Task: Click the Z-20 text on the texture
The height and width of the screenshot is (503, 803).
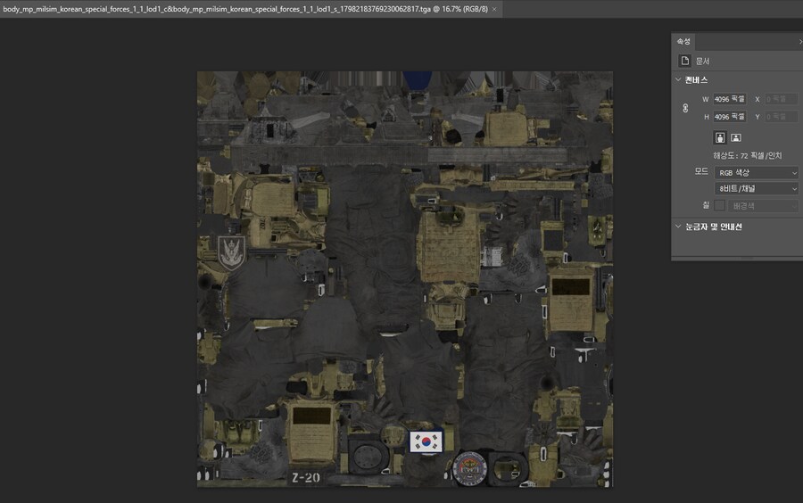Action: (306, 478)
